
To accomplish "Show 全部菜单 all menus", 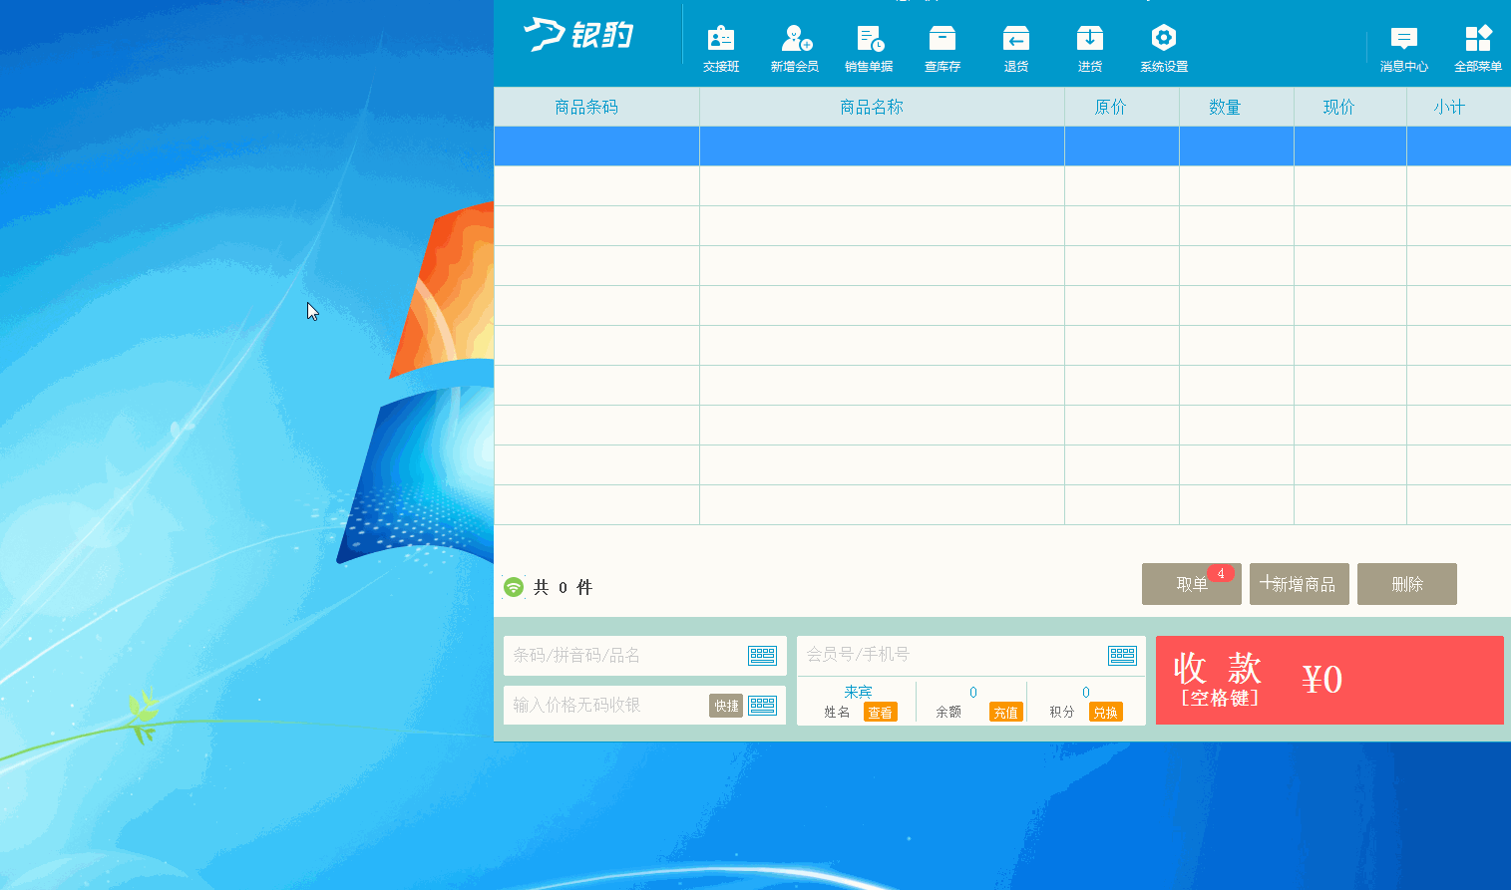I will pos(1477,48).
